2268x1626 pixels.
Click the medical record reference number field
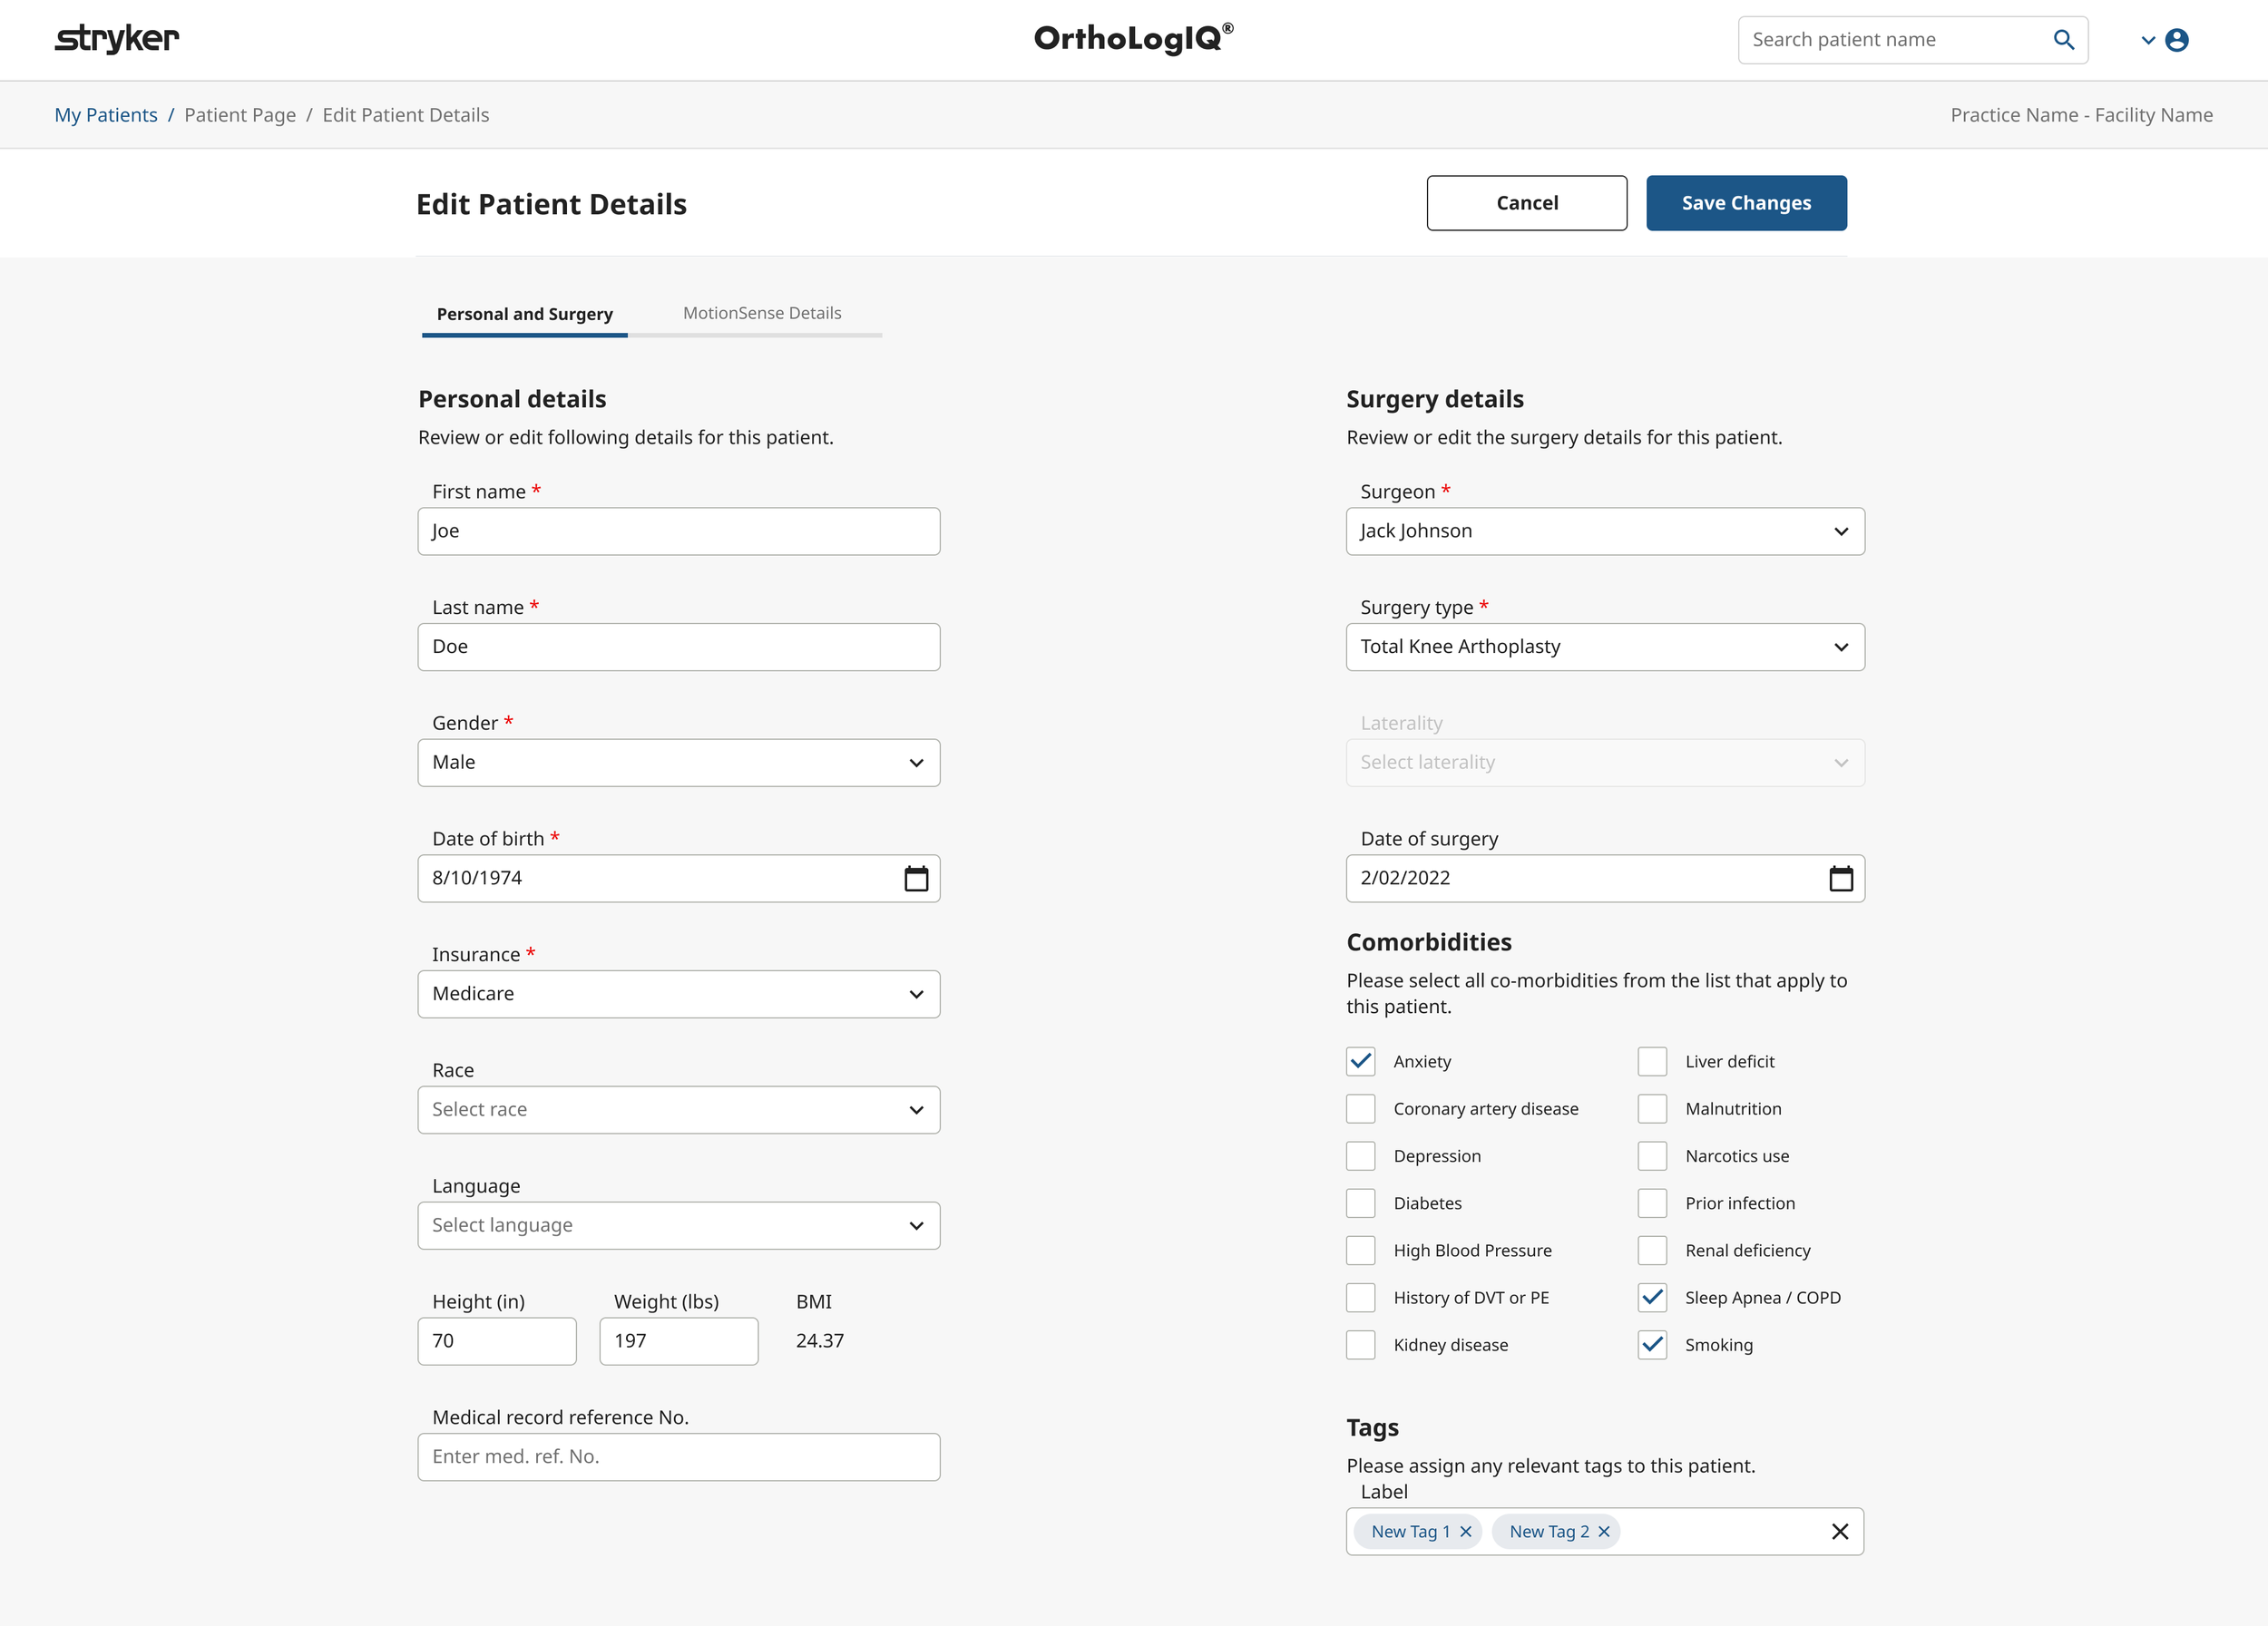pos(678,1456)
